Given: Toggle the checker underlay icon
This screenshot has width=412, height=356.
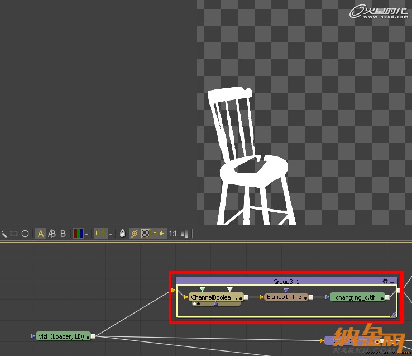Looking at the screenshot, I should (146, 234).
